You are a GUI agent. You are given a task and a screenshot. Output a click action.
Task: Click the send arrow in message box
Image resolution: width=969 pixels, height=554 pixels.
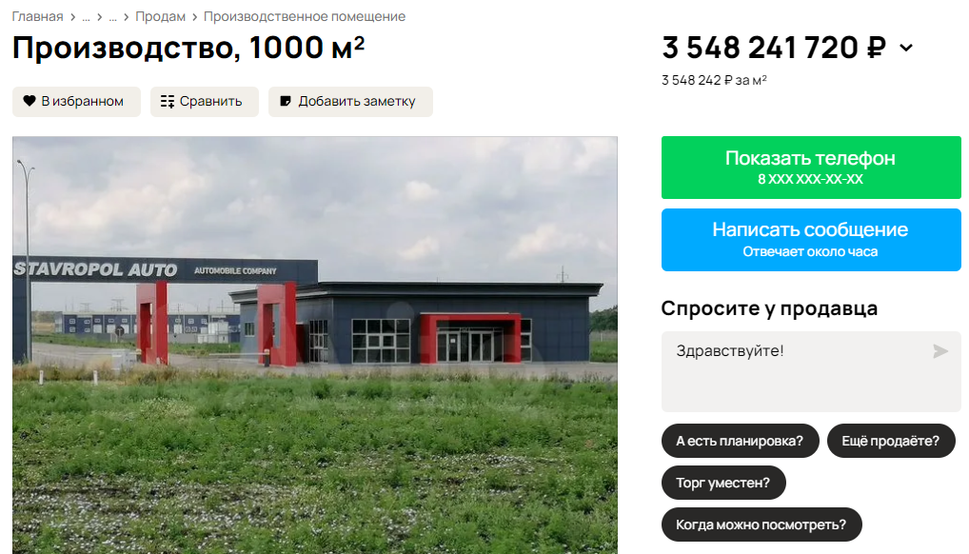click(939, 351)
